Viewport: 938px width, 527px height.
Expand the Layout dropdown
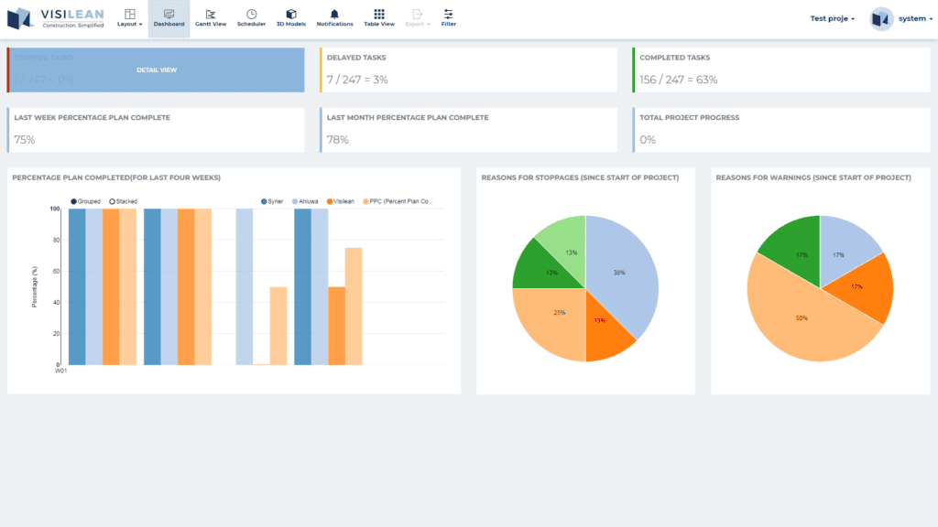click(129, 18)
